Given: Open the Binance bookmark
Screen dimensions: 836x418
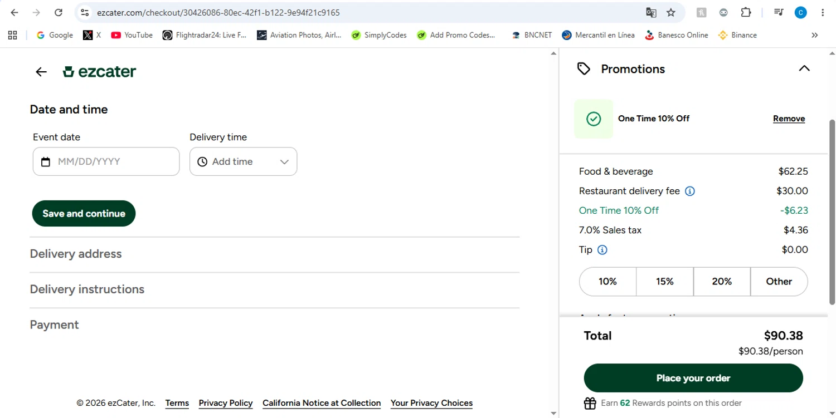Looking at the screenshot, I should click(x=737, y=35).
